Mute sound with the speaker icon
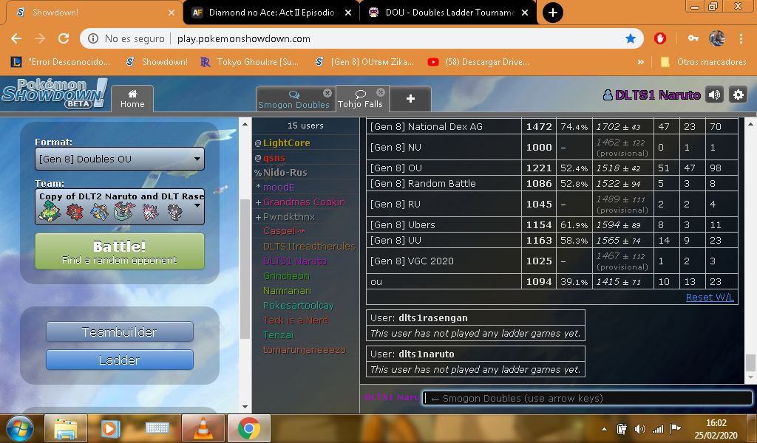 (715, 95)
